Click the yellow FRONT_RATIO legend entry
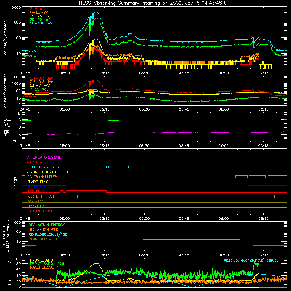291x291 pixels. pos(41,260)
